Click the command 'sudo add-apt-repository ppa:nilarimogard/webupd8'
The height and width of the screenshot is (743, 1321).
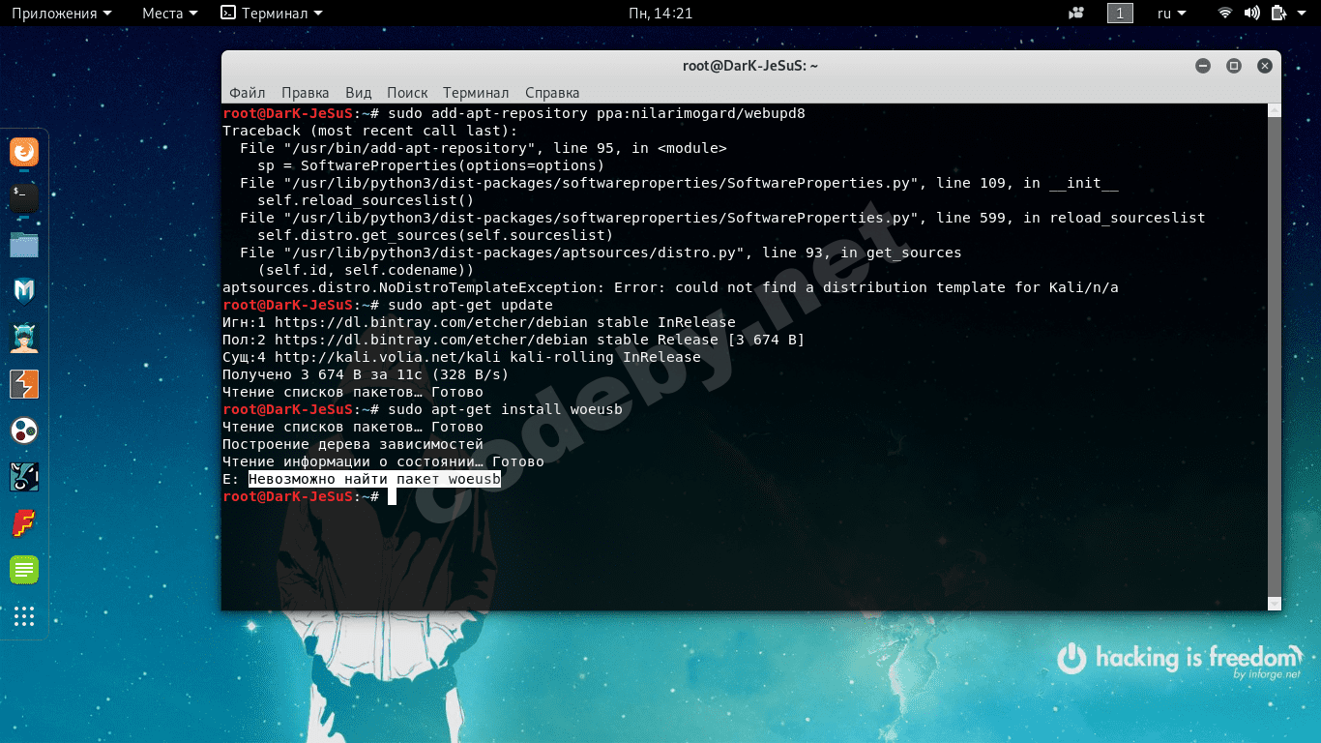(597, 113)
